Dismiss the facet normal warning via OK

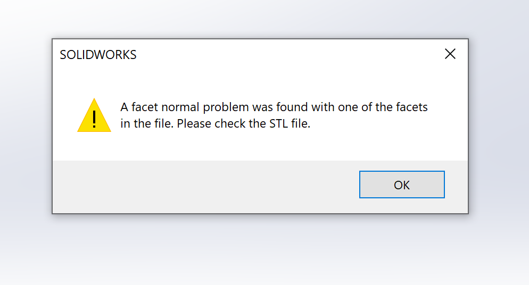click(402, 185)
